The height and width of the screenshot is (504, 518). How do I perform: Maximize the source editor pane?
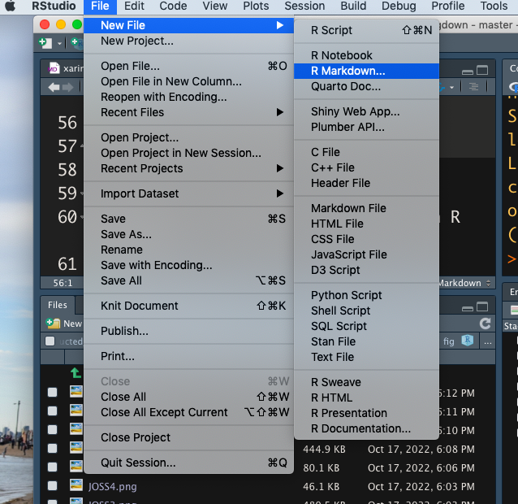(x=482, y=70)
